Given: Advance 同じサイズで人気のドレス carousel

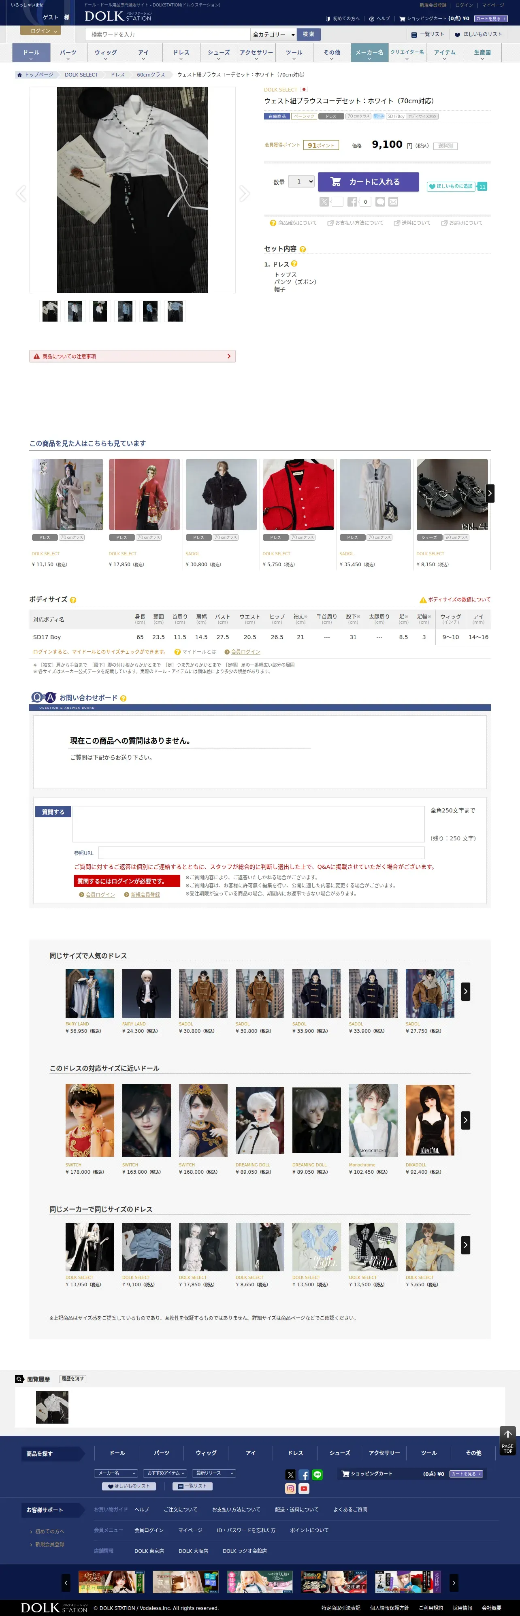Looking at the screenshot, I should pyautogui.click(x=465, y=992).
